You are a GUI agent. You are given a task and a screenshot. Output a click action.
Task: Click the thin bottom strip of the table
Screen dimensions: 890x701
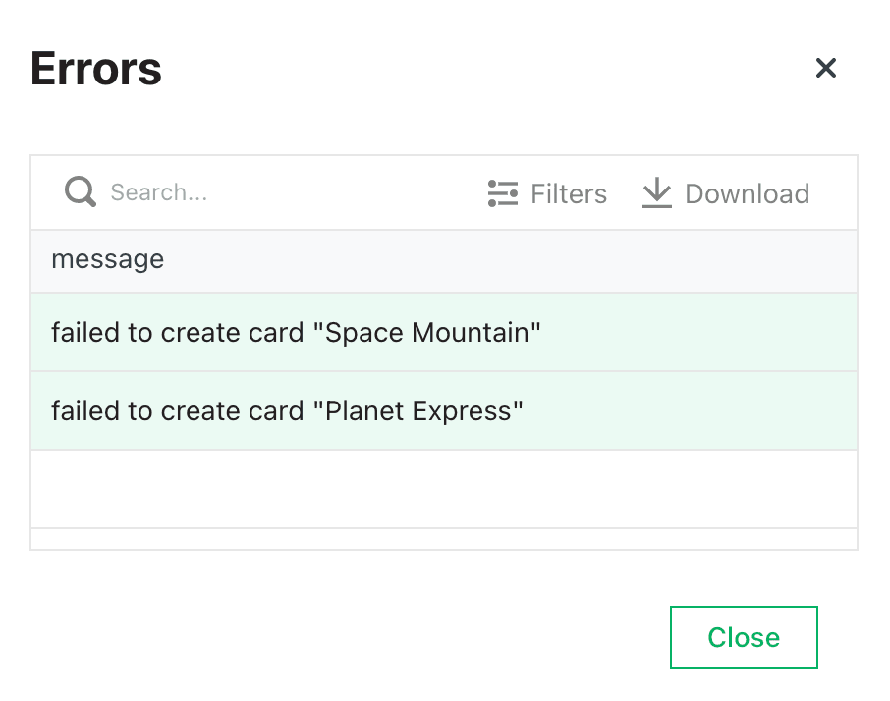click(444, 539)
